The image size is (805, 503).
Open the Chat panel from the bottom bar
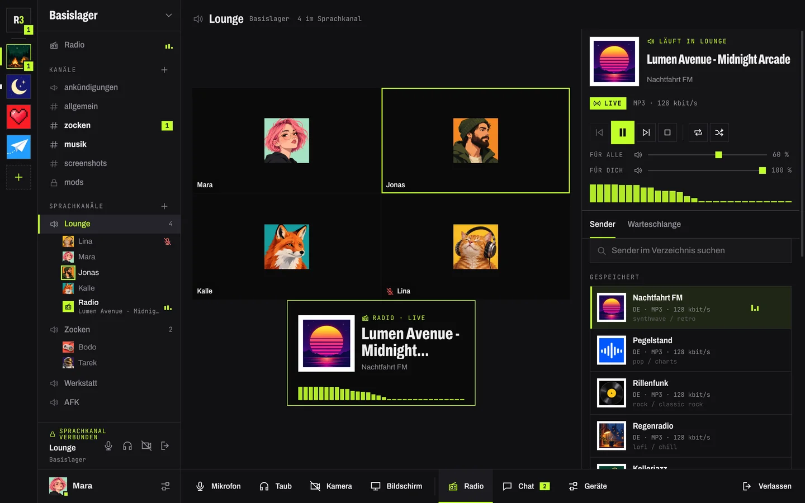click(526, 486)
